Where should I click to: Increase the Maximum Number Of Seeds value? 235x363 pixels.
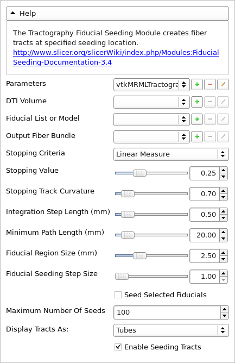(224, 309)
